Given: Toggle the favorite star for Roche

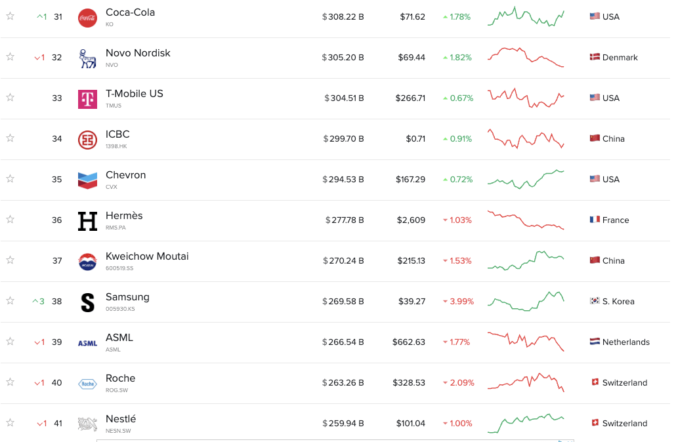Looking at the screenshot, I should pyautogui.click(x=11, y=382).
